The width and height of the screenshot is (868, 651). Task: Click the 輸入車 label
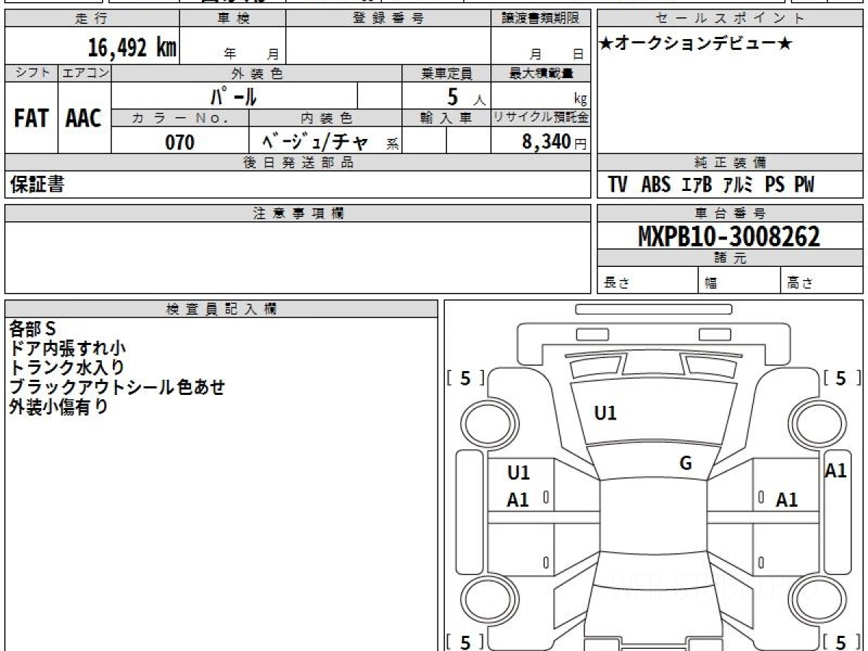coord(446,118)
